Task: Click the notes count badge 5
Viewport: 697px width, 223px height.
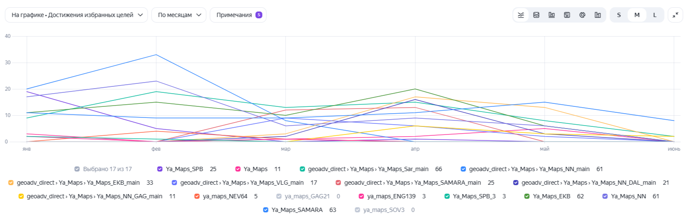Action: (259, 15)
